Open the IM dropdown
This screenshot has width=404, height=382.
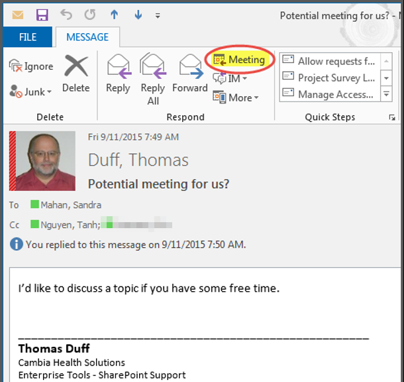(x=230, y=78)
